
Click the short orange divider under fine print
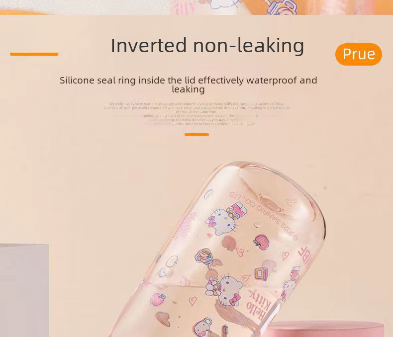[x=197, y=135]
